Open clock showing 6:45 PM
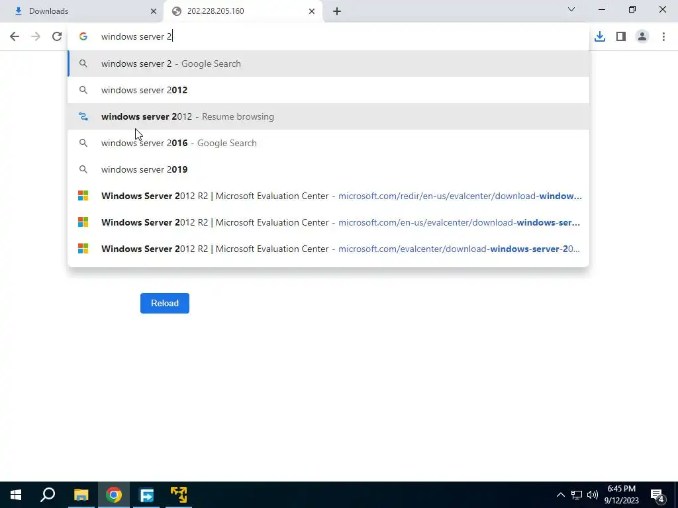 [x=621, y=495]
